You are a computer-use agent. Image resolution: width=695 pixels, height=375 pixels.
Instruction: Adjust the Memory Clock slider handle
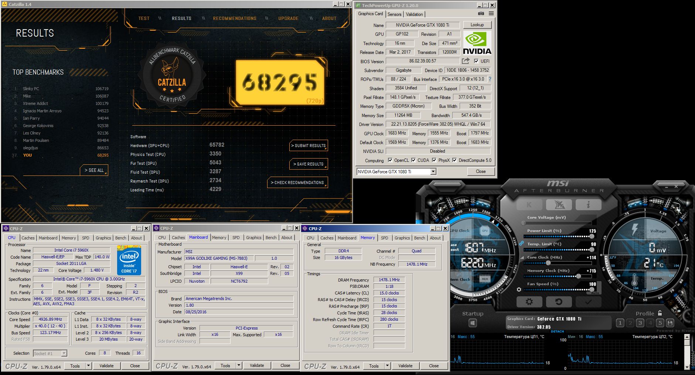pyautogui.click(x=578, y=276)
